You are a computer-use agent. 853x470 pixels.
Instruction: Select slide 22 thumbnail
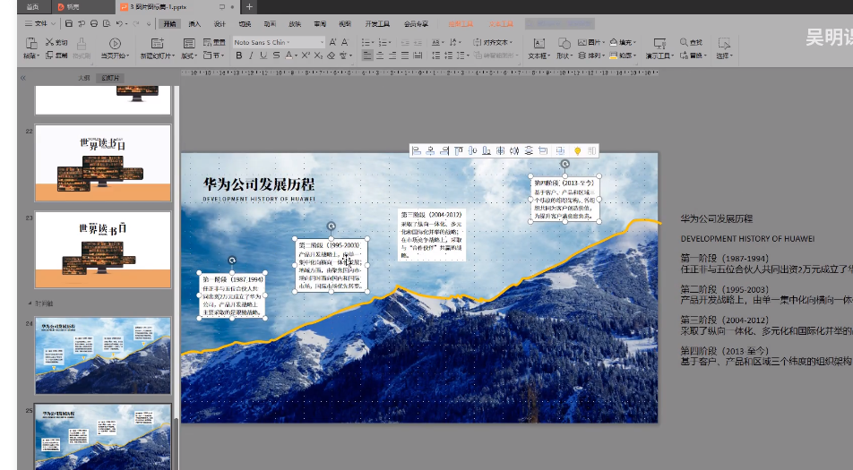tap(103, 163)
